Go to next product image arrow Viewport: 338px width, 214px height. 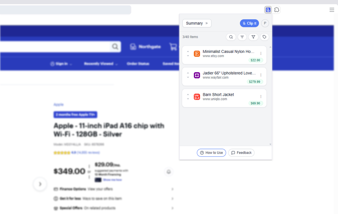(x=40, y=184)
